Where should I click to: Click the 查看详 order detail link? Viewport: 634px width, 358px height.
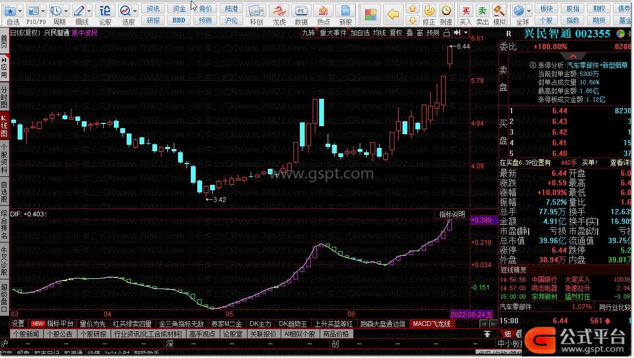click(620, 162)
